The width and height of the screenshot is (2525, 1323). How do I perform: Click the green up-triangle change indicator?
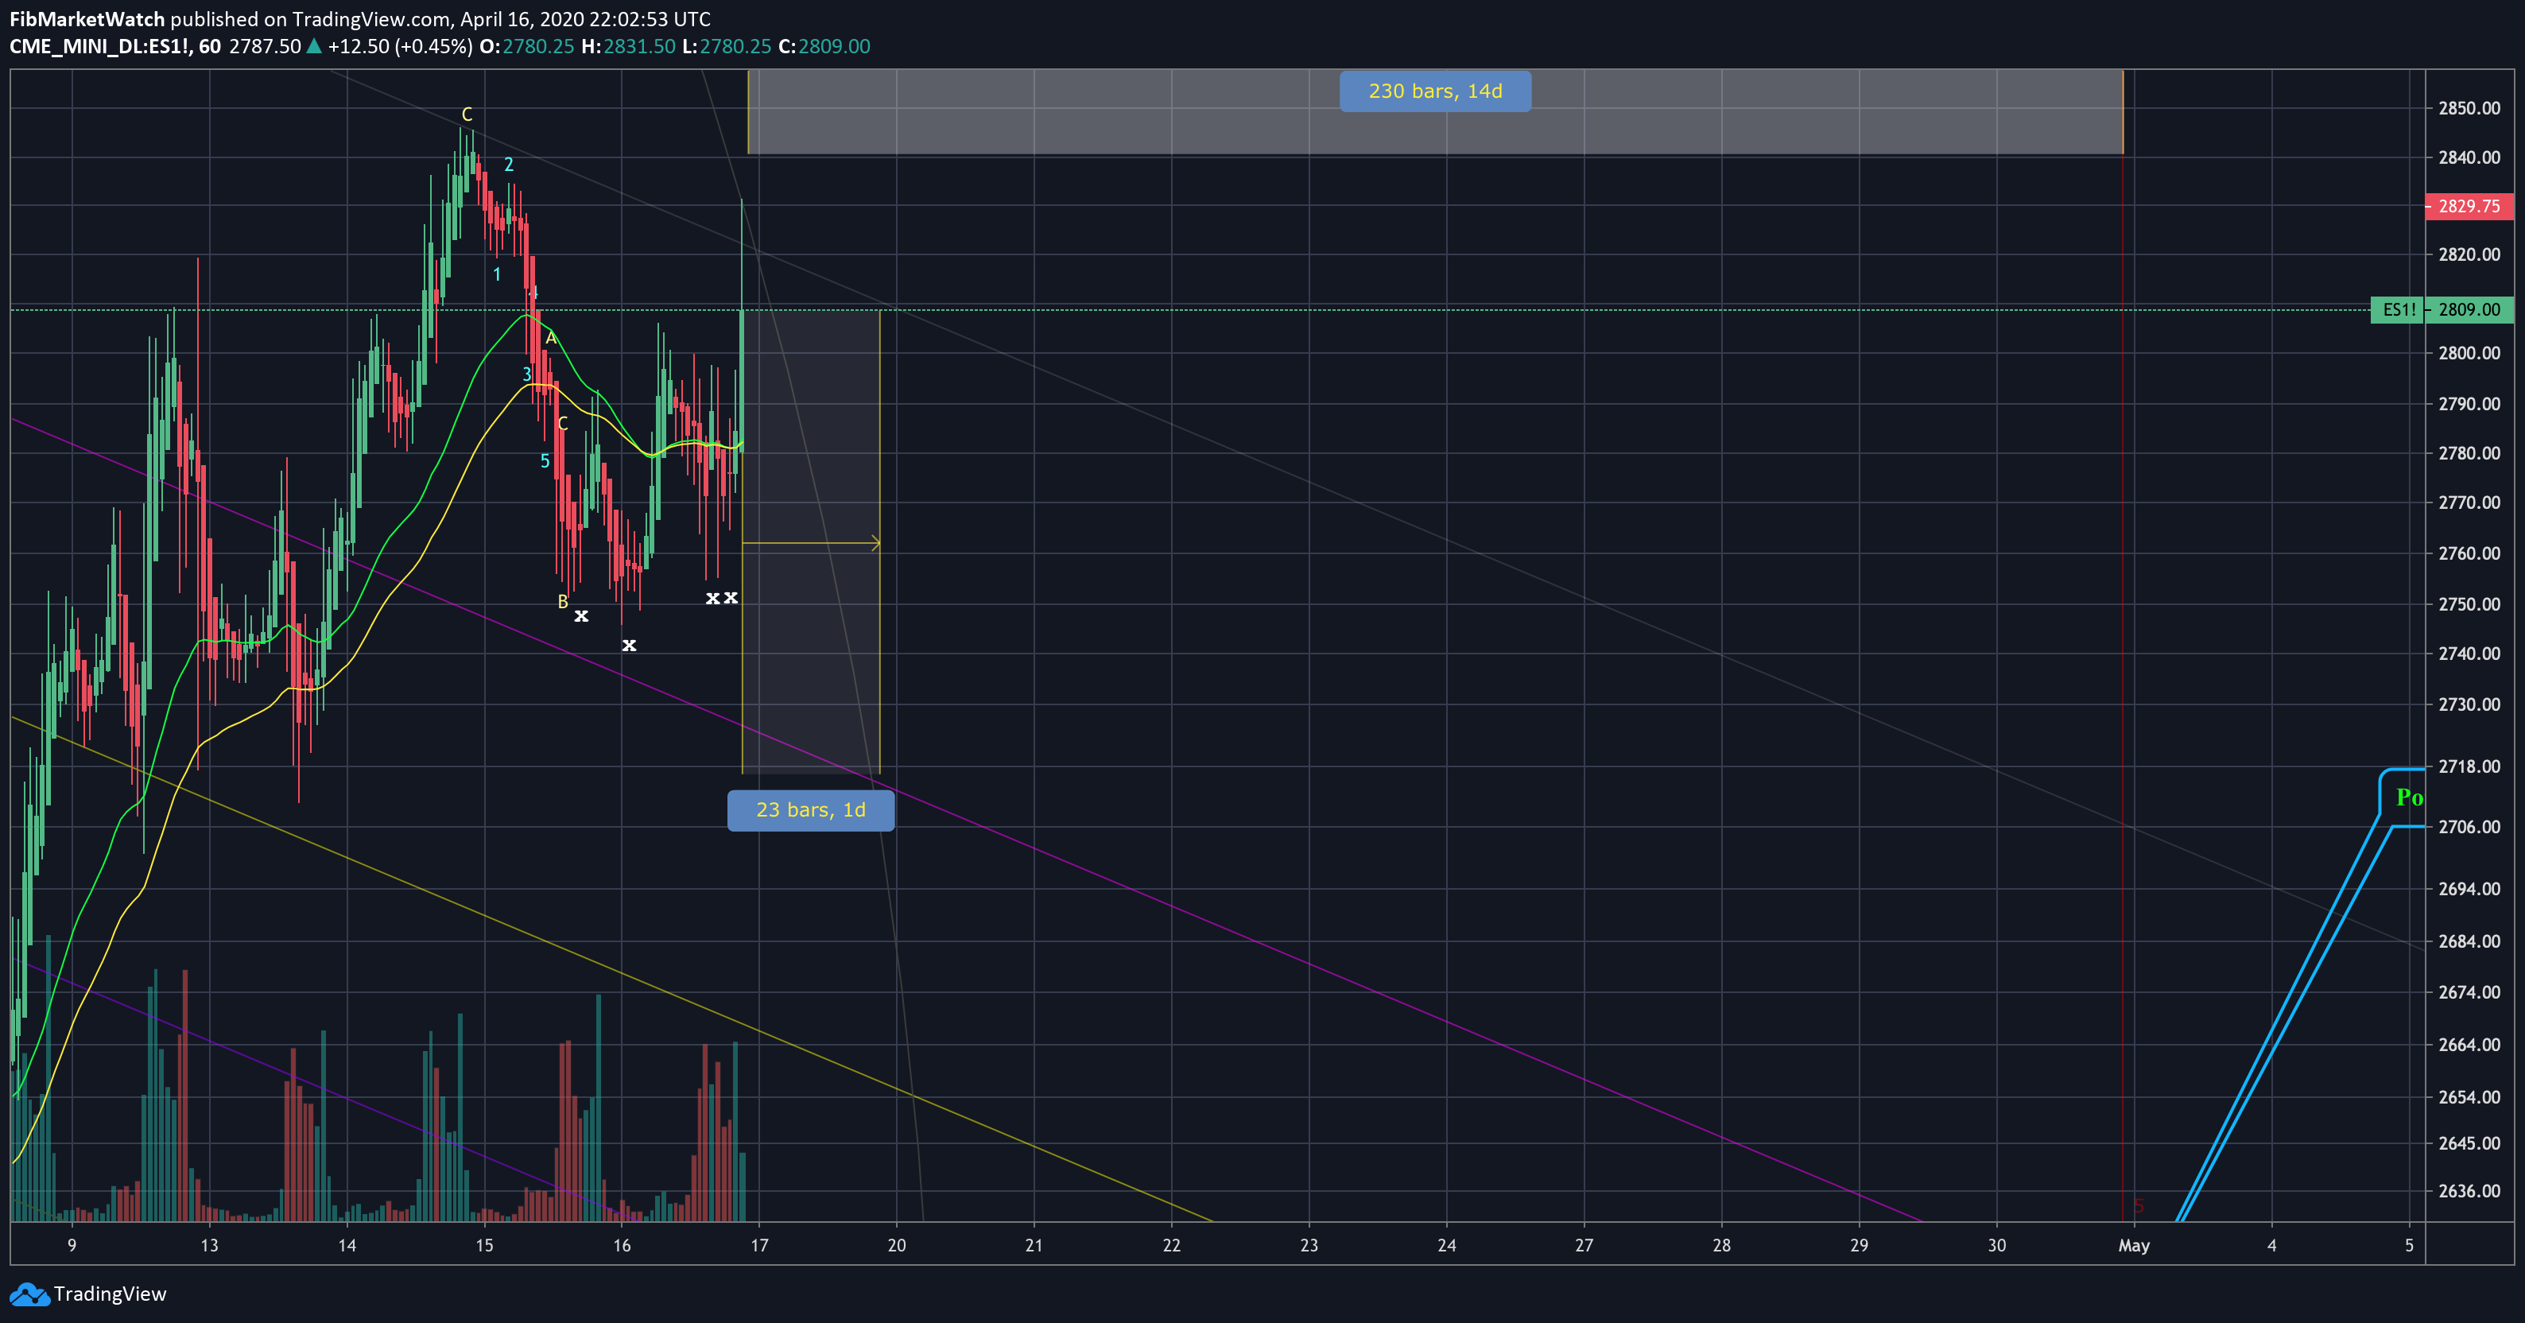(x=314, y=45)
